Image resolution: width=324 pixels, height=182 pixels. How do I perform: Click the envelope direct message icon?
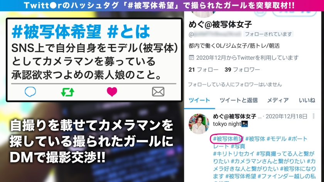158,92
